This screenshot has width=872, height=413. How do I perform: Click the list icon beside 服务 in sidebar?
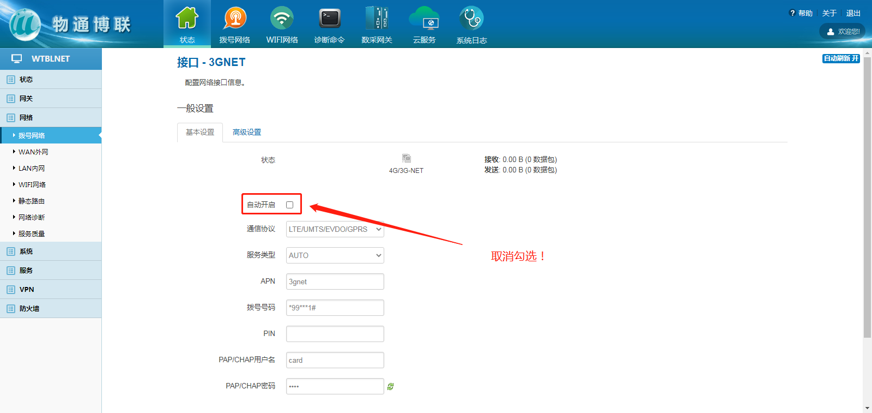(x=11, y=271)
